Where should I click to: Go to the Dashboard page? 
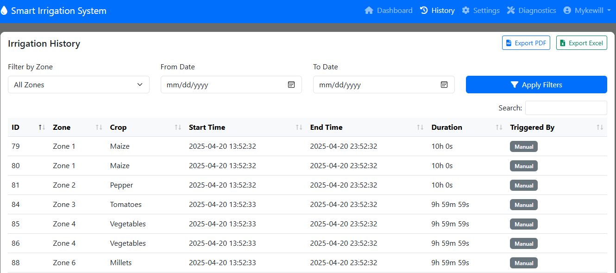click(x=389, y=11)
